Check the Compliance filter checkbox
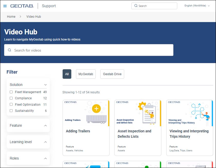Viewport: 216px width, 168px height. 11,98
